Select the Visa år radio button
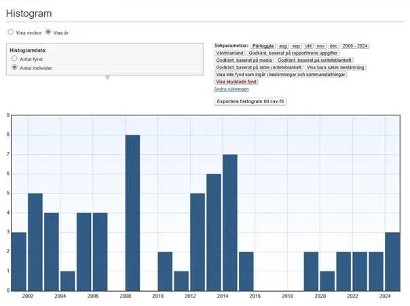The height and width of the screenshot is (306, 410). pyautogui.click(x=48, y=32)
